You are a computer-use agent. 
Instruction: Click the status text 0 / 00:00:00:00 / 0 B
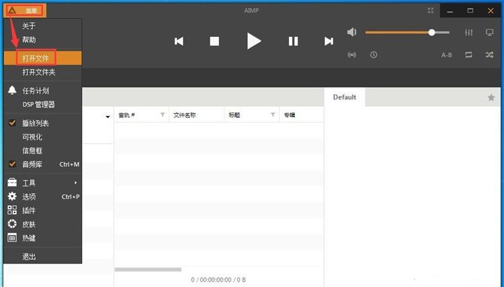218,280
